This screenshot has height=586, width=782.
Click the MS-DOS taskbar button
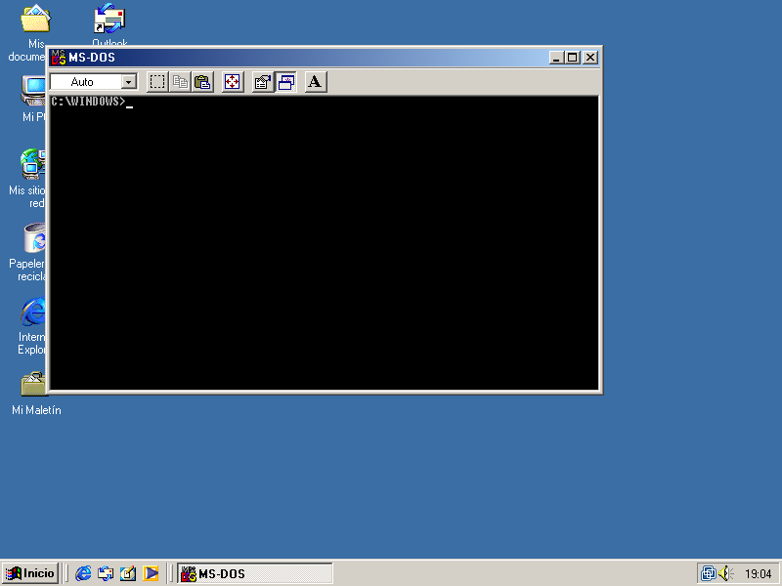tap(254, 573)
